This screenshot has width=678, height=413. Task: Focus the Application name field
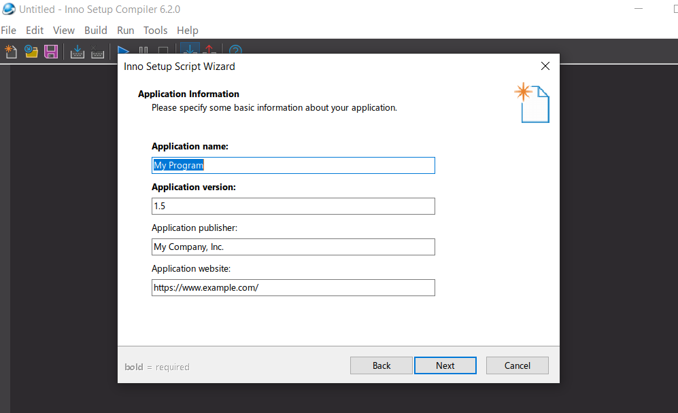point(293,166)
